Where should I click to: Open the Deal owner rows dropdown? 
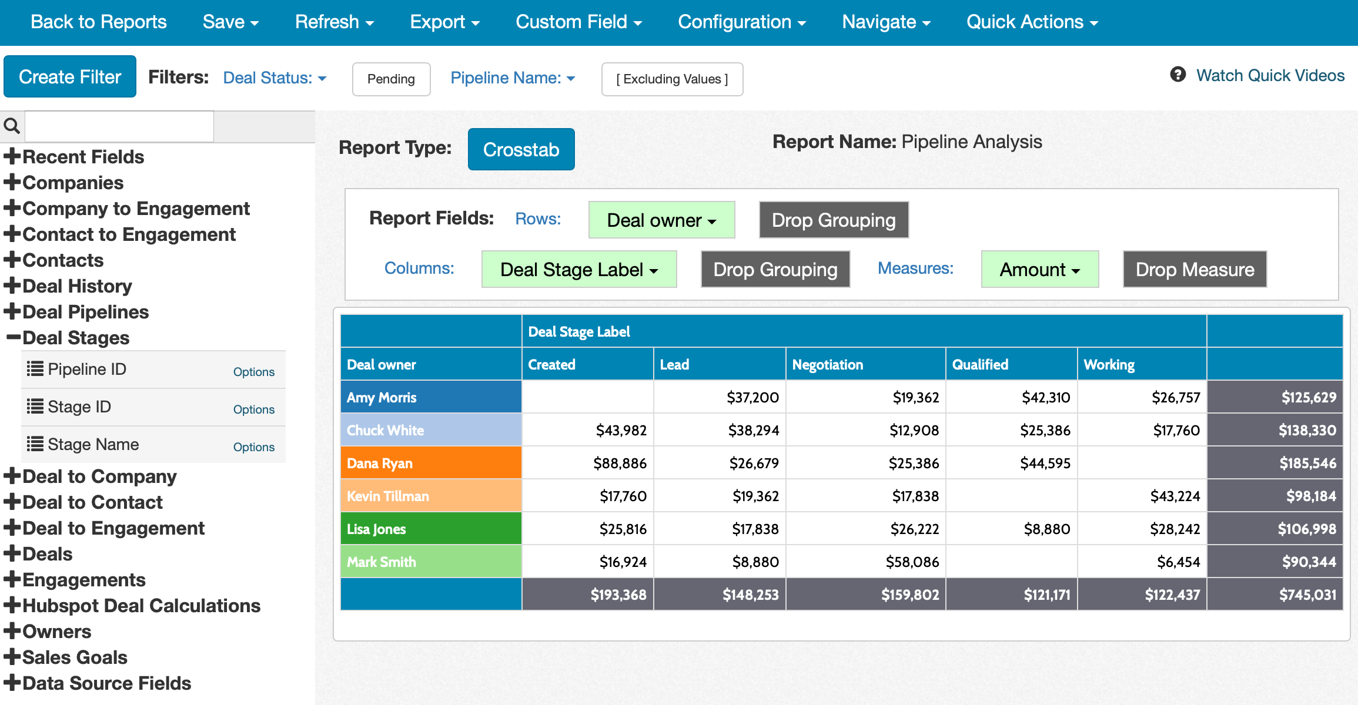(661, 220)
